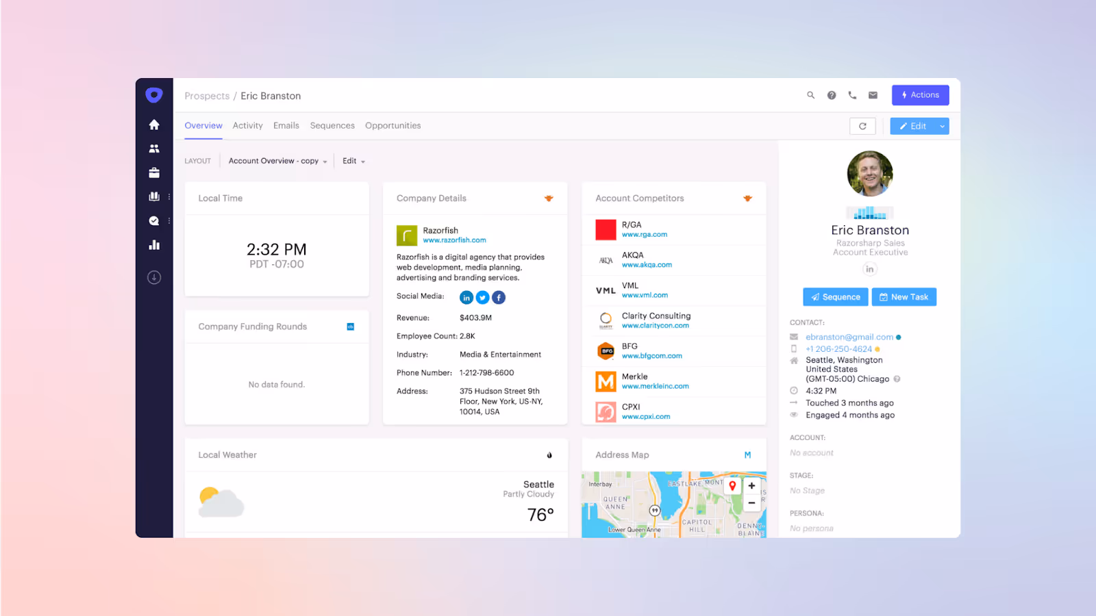Click company phone 1-212-798-6600
Image resolution: width=1096 pixels, height=616 pixels.
(486, 373)
